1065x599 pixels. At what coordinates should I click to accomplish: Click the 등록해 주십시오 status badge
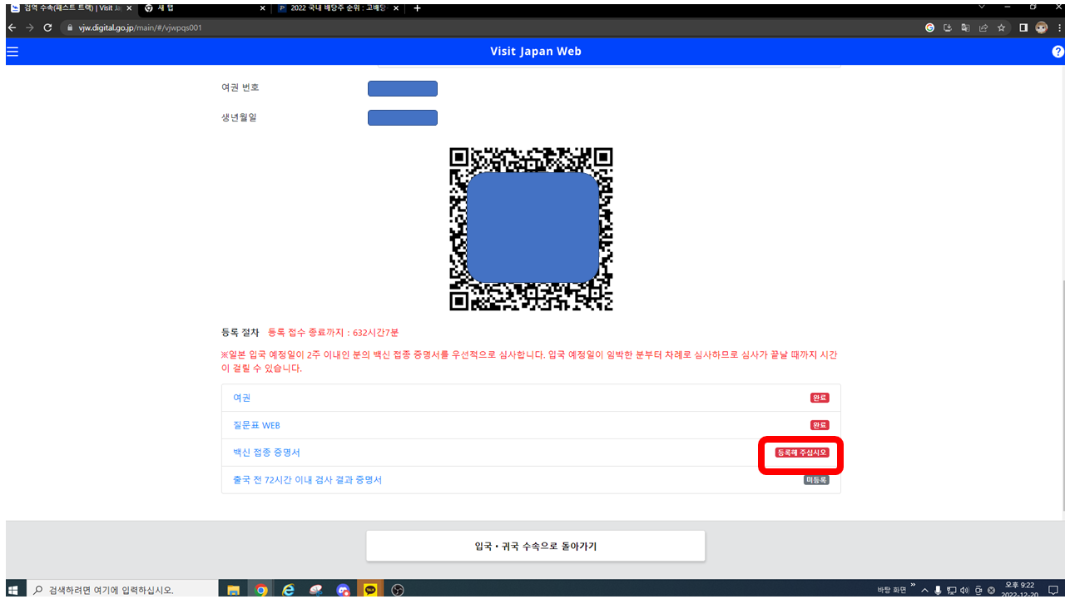802,453
